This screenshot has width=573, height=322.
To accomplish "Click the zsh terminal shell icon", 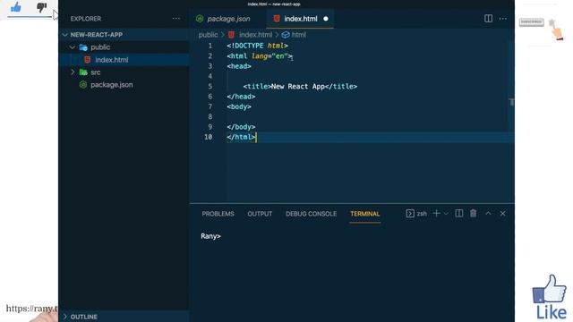I will 410,214.
